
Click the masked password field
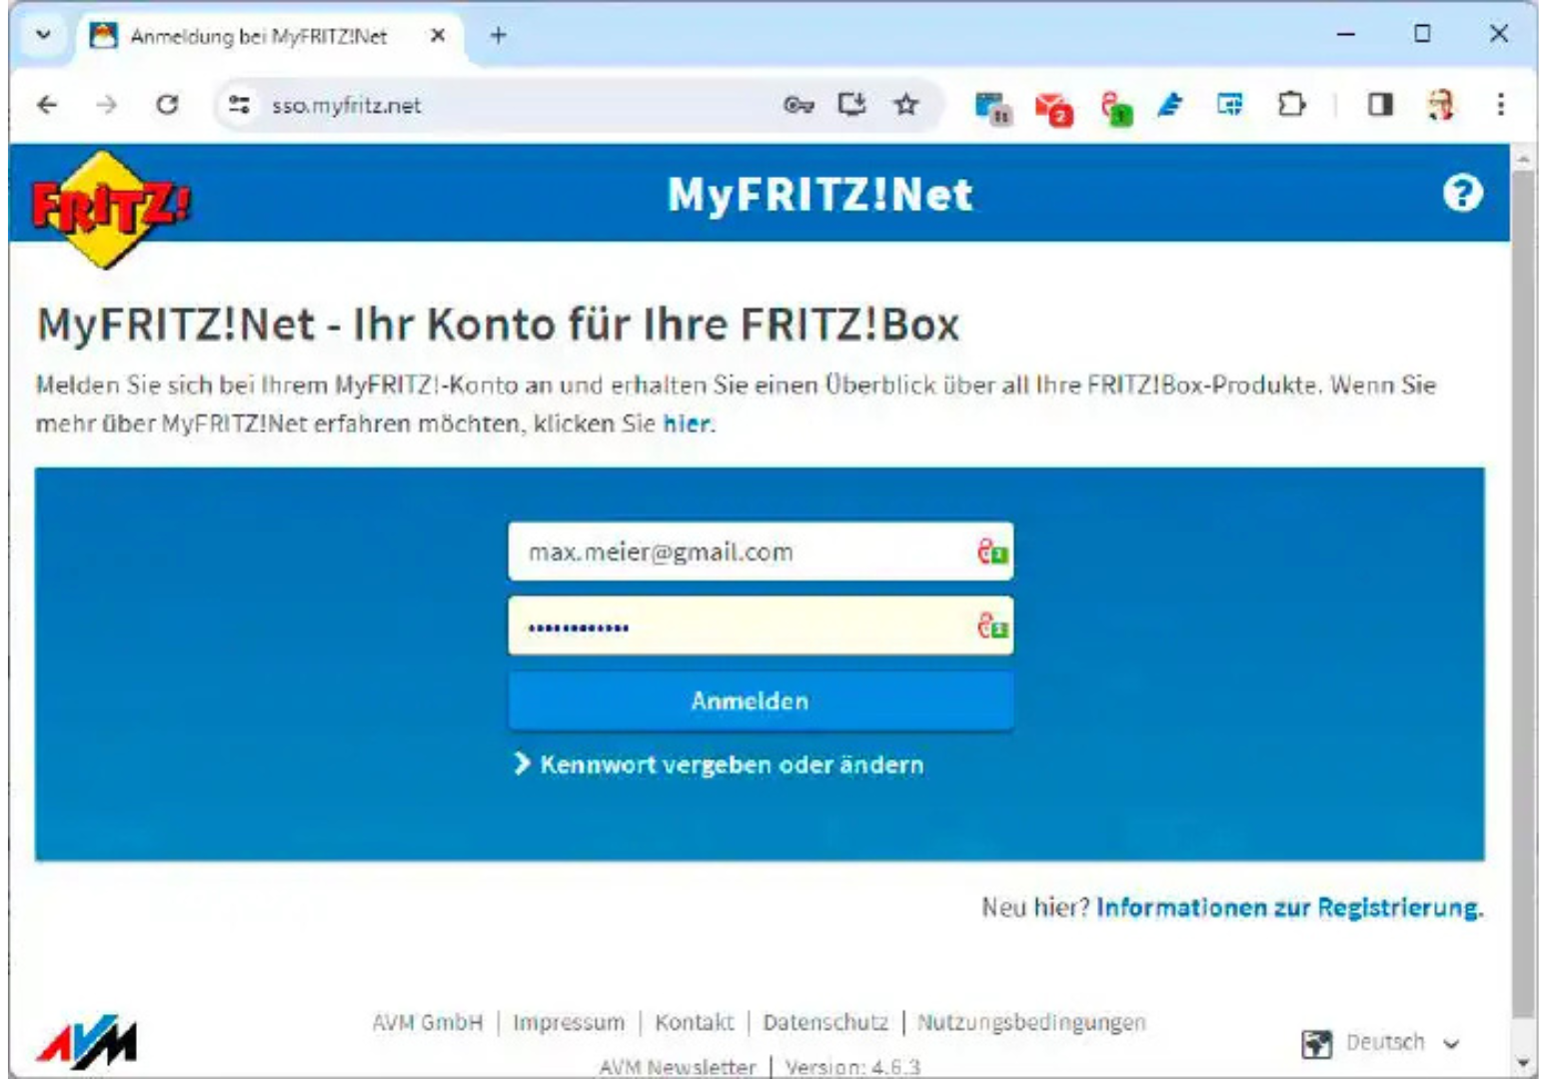click(x=761, y=626)
